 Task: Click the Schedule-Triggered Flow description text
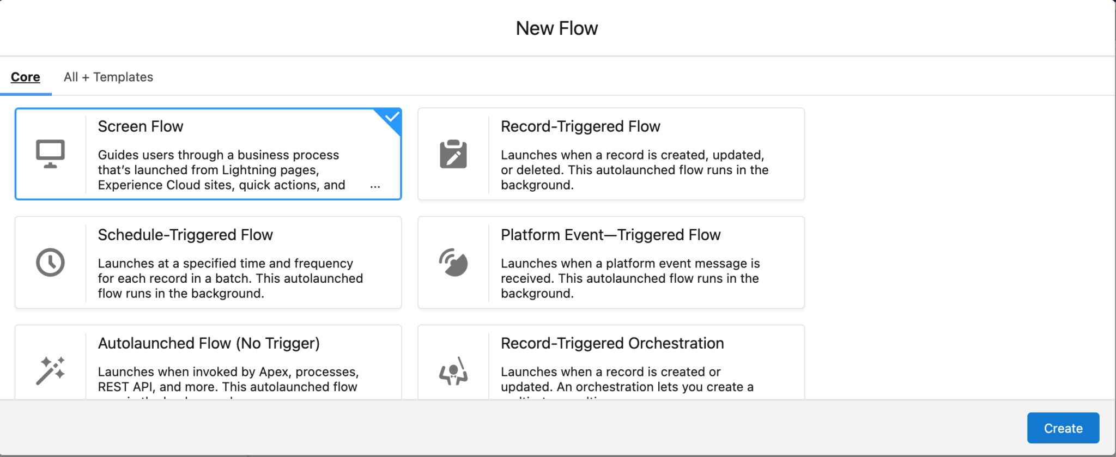[x=230, y=278]
